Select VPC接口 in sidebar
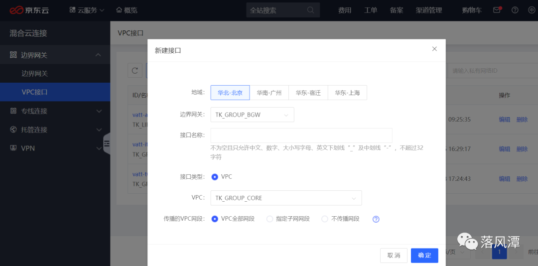This screenshot has width=538, height=266. [55, 92]
